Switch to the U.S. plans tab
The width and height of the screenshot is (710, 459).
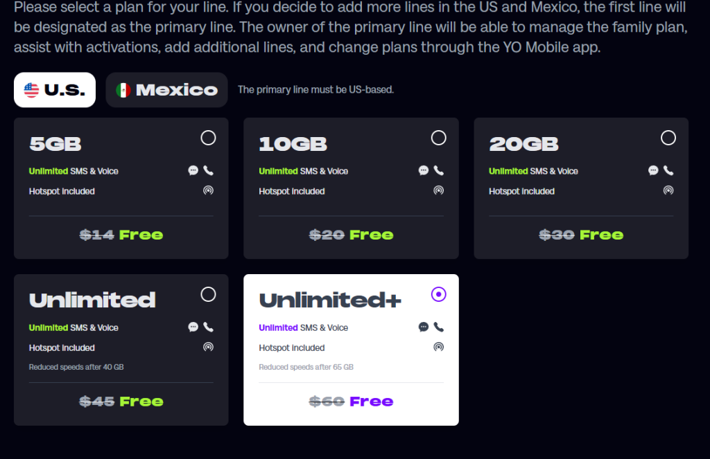(x=55, y=90)
